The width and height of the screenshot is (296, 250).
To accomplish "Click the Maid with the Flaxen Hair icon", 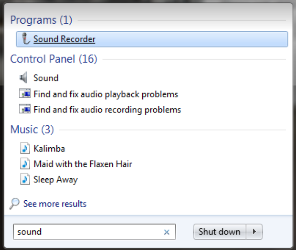I will point(25,164).
